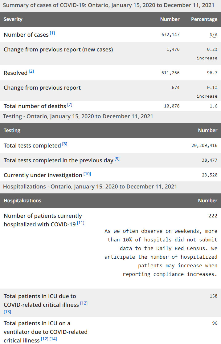Open footnote 13 under ICU critical illness row
The height and width of the screenshot is (344, 221).
tap(7, 312)
